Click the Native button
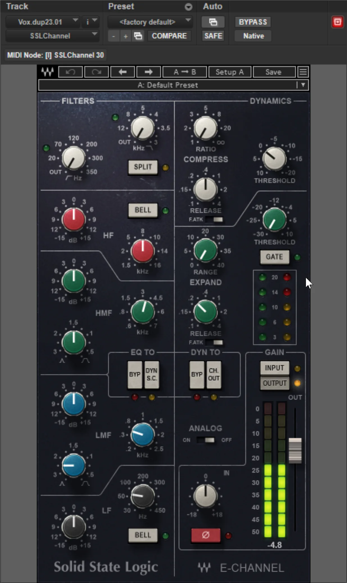The height and width of the screenshot is (583, 347). pos(253,36)
